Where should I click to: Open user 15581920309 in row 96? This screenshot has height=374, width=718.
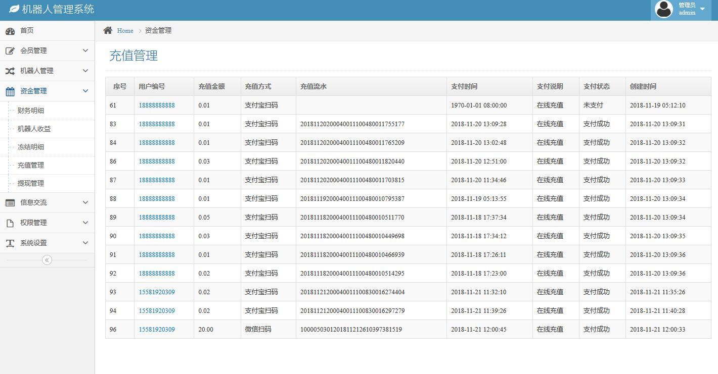coord(157,330)
